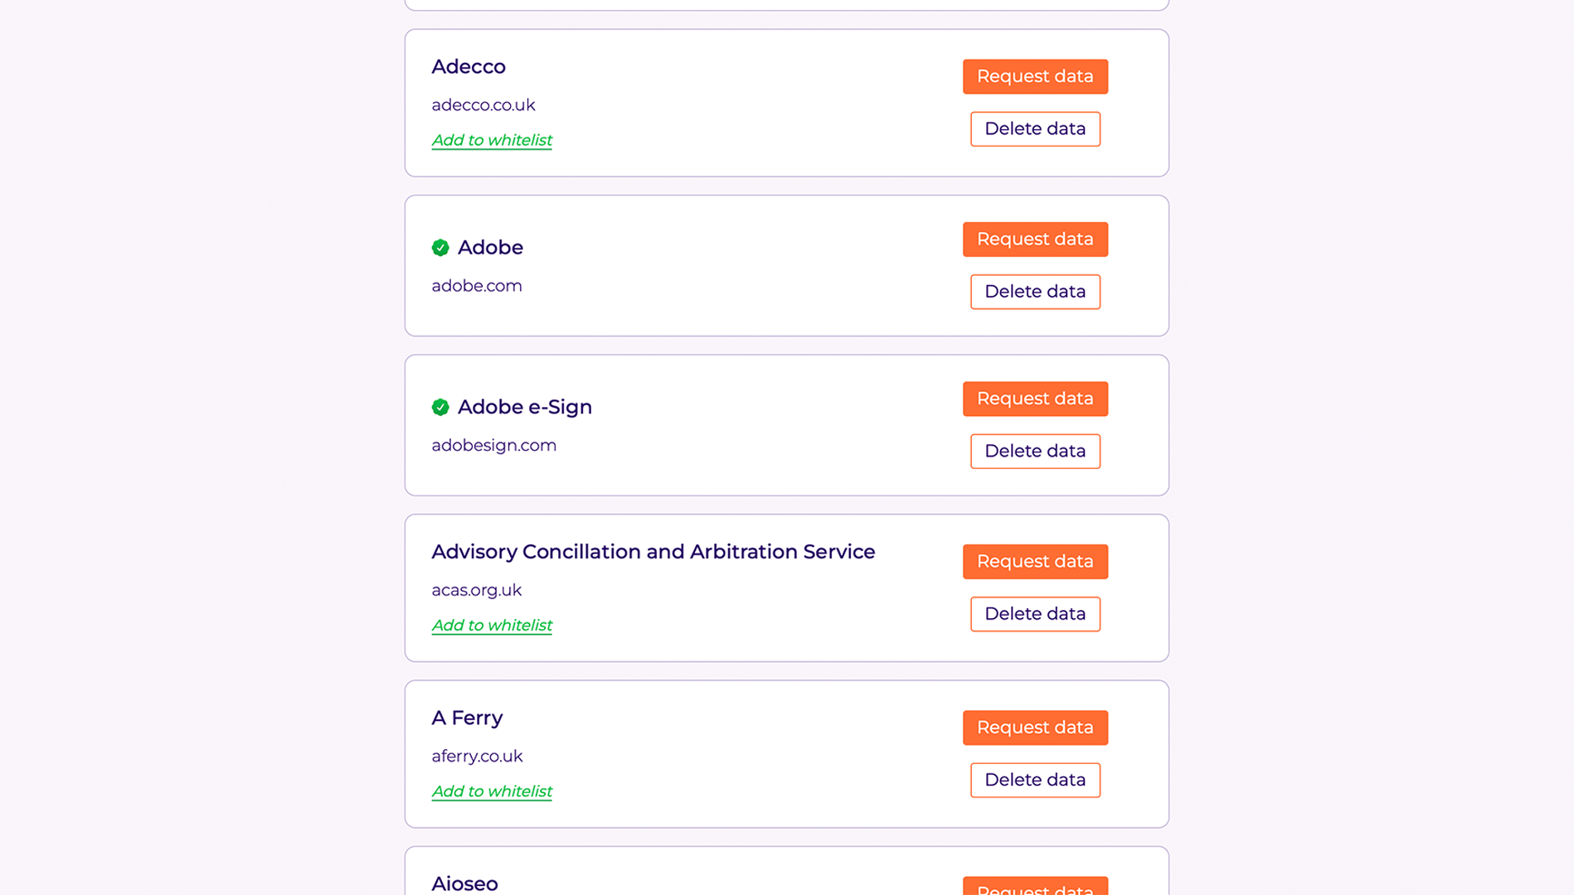Request data from A Ferry

tap(1035, 728)
